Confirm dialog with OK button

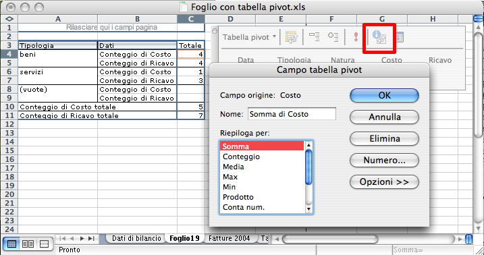[x=384, y=96]
